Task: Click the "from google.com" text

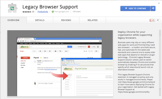Action: coord(62,12)
